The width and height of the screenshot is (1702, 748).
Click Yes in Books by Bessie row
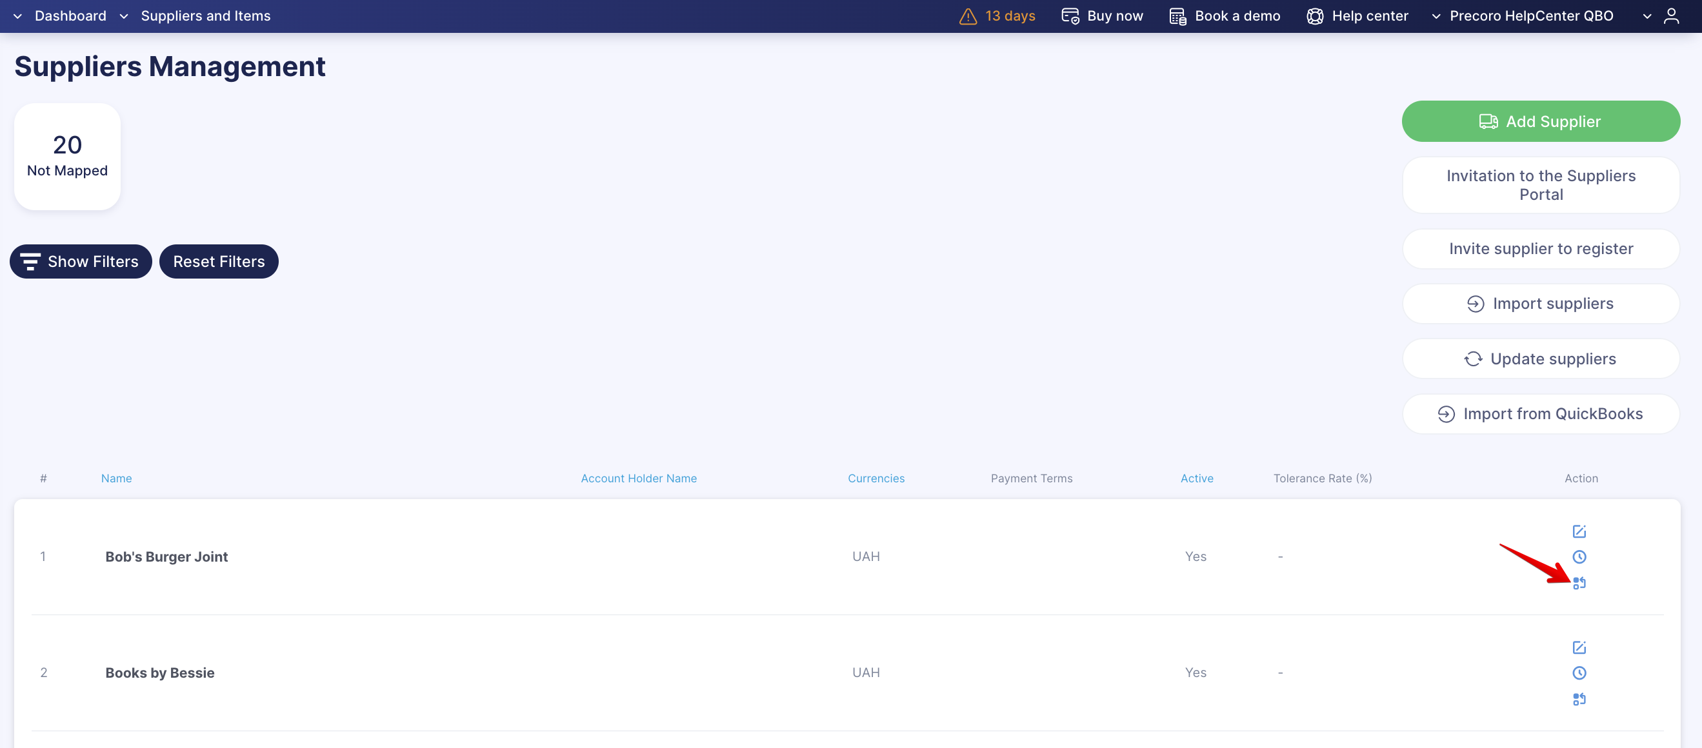click(x=1196, y=673)
